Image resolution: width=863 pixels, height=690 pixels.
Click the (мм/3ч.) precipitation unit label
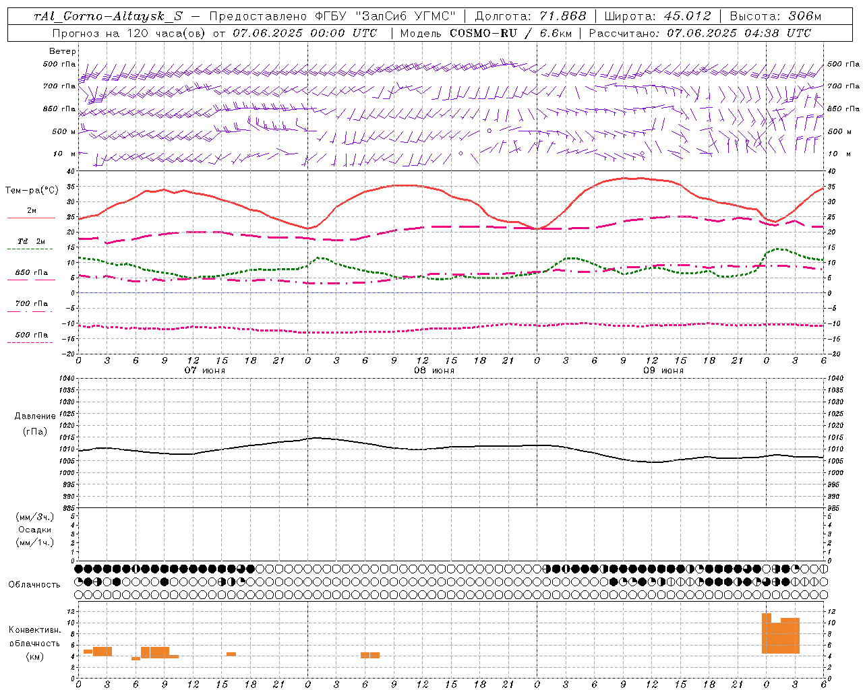35,517
